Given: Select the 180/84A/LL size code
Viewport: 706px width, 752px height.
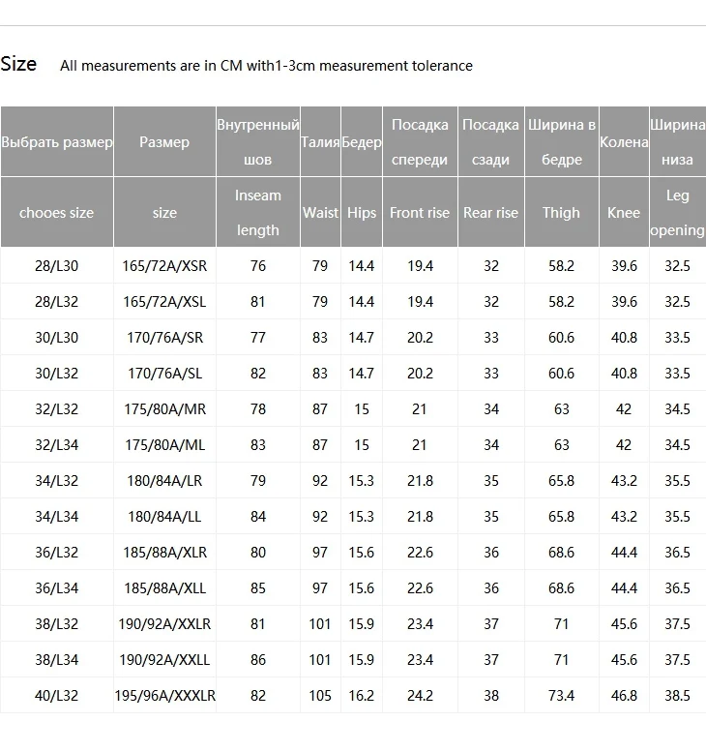Looking at the screenshot, I should coord(164,517).
